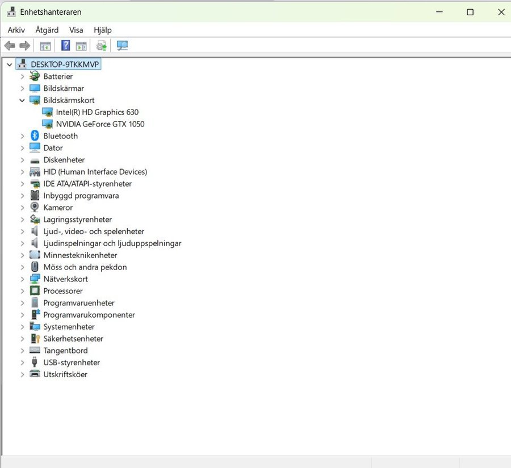Image resolution: width=511 pixels, height=468 pixels.
Task: Select Intel(R) HD Graphics 630 entry
Action: (x=97, y=112)
